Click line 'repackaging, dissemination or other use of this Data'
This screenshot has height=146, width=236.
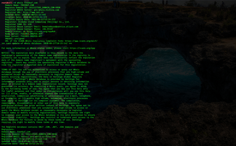[40, 103]
